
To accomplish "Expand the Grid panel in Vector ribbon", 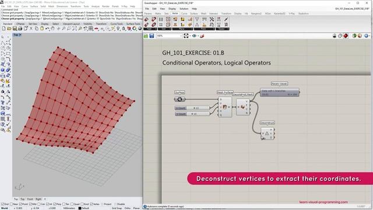I will pos(164,29).
